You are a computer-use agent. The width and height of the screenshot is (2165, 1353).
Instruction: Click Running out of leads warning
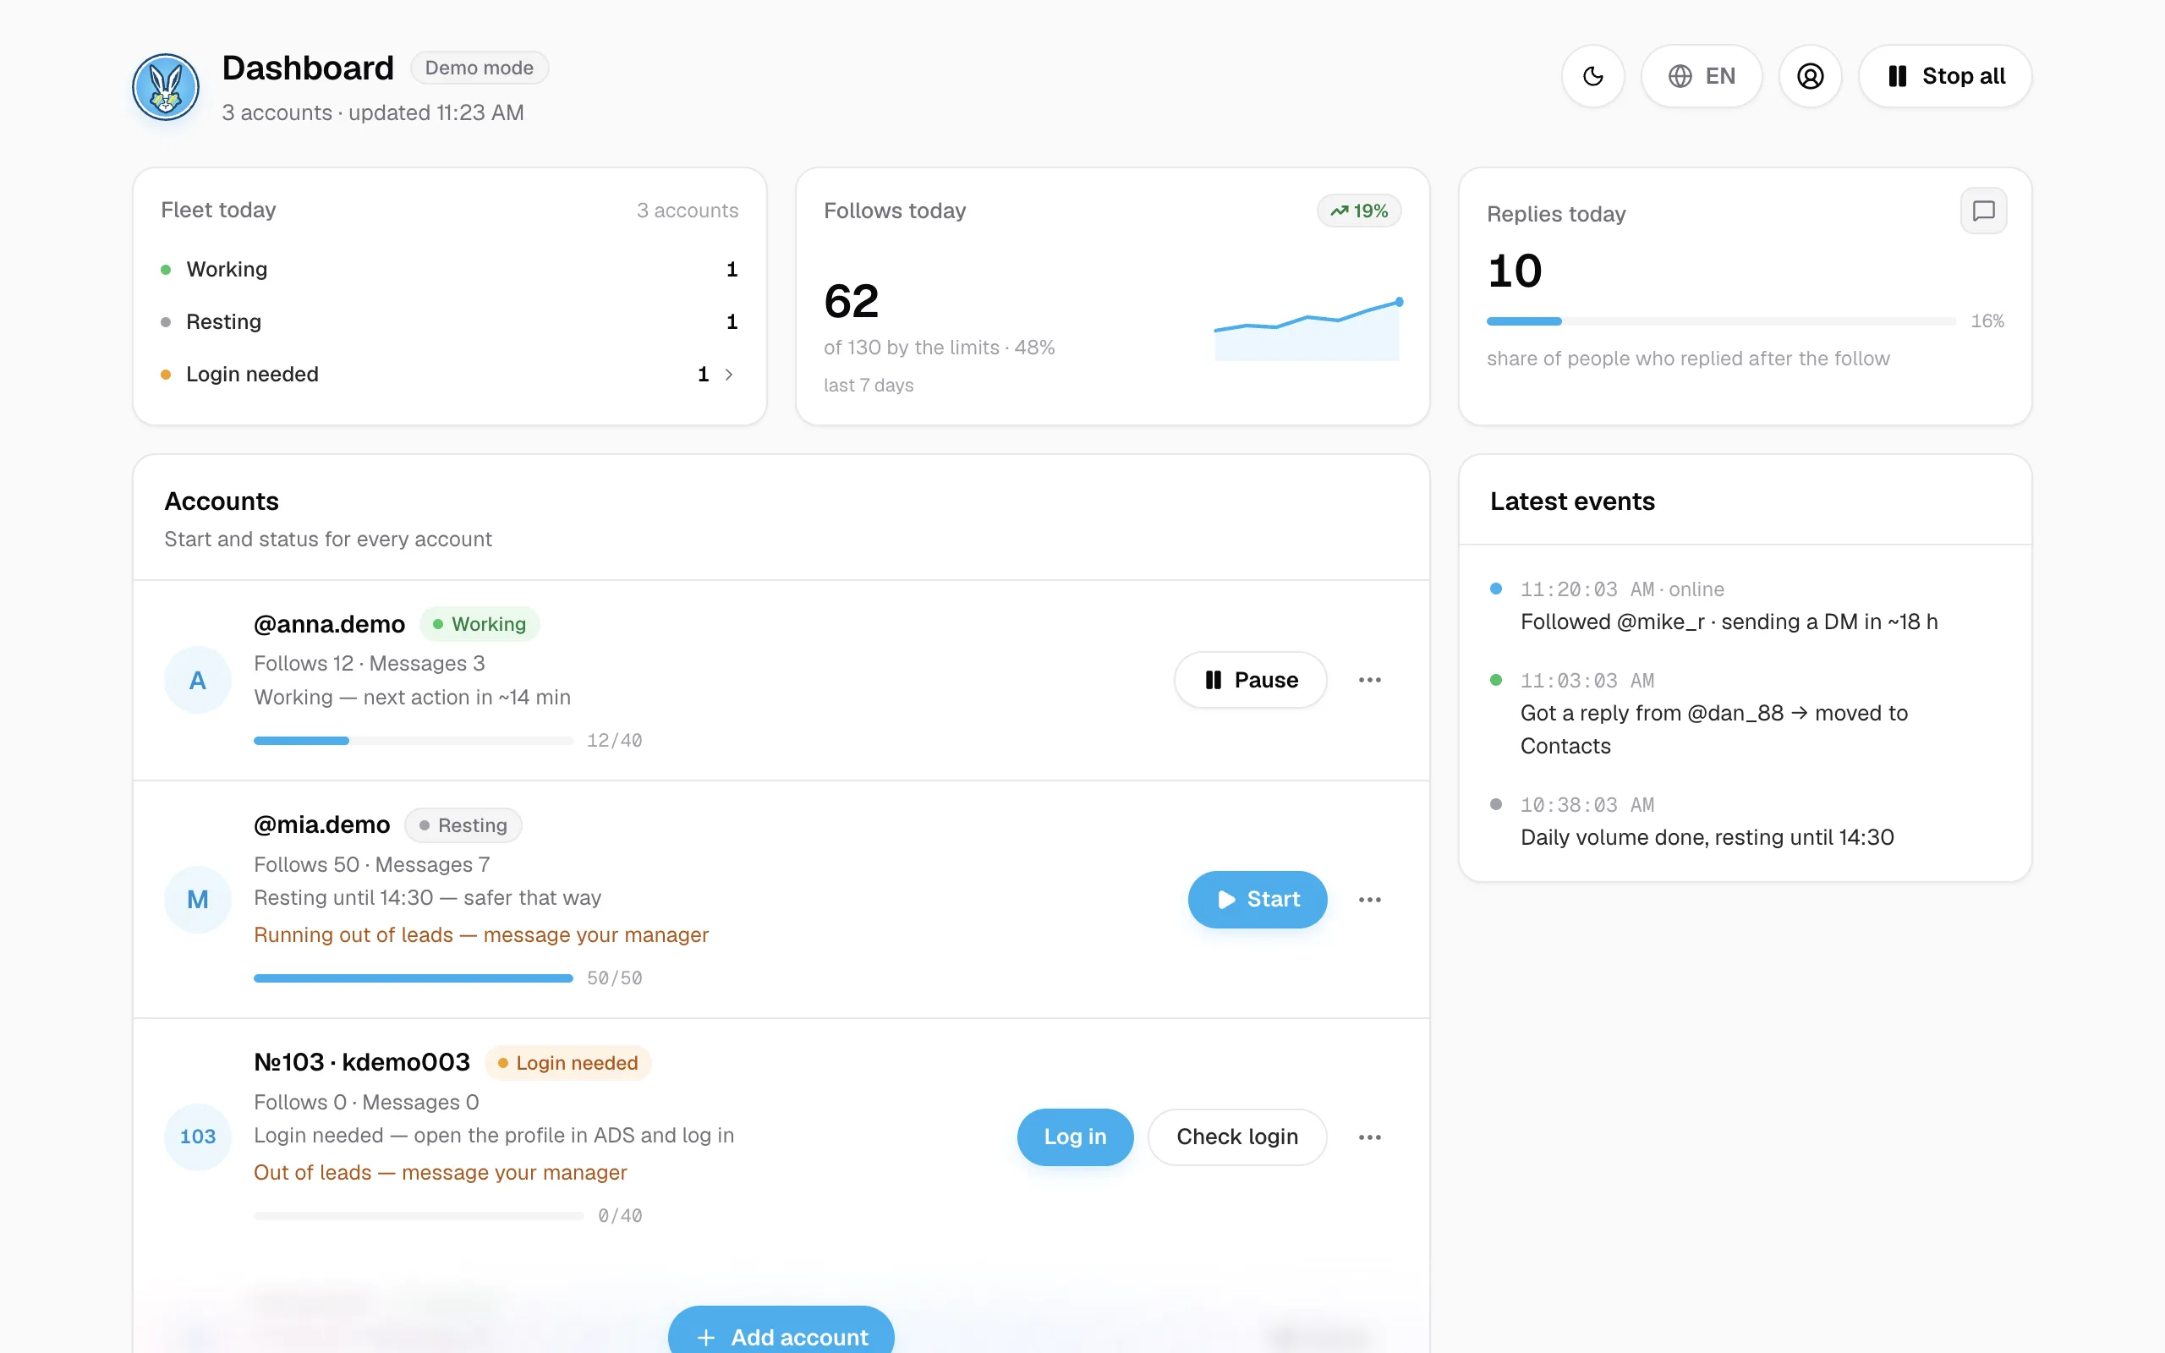[x=481, y=935]
